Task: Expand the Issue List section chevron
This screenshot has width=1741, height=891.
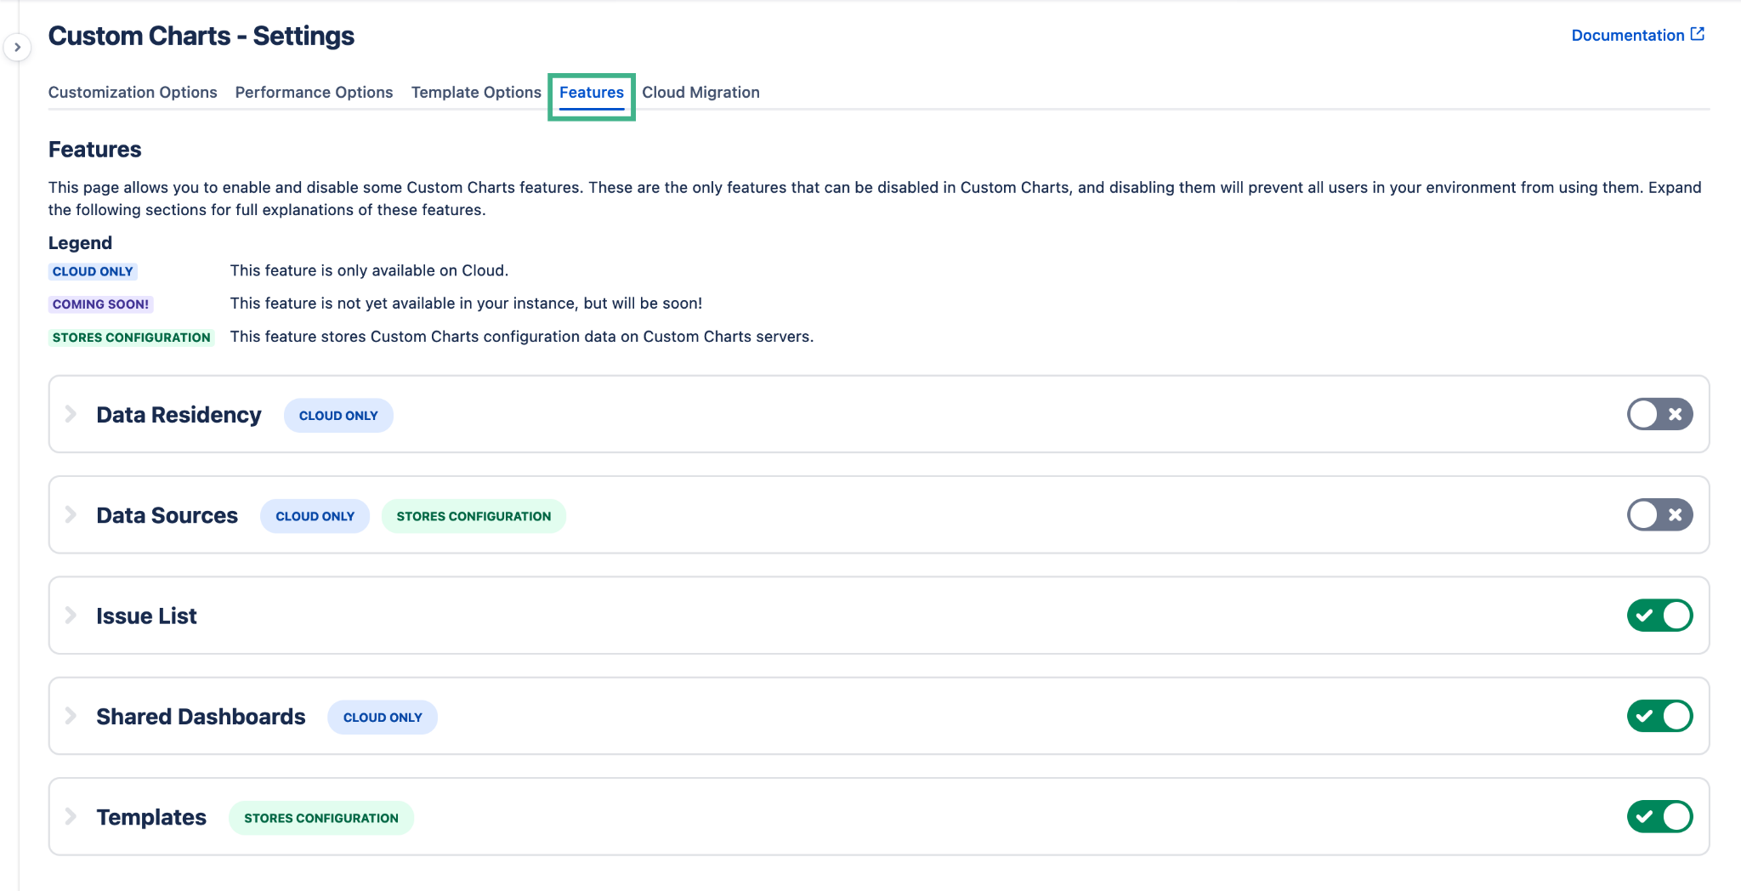Action: pyautogui.click(x=71, y=616)
